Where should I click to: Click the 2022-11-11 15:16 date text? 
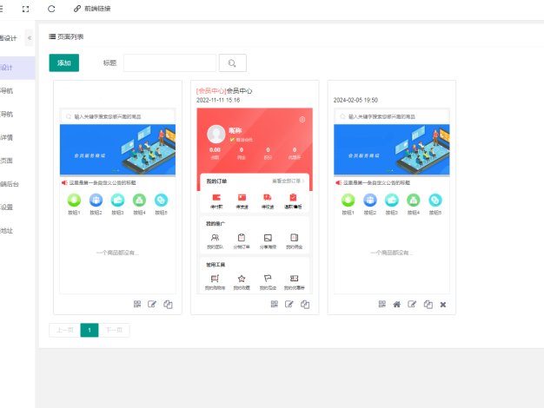click(218, 100)
